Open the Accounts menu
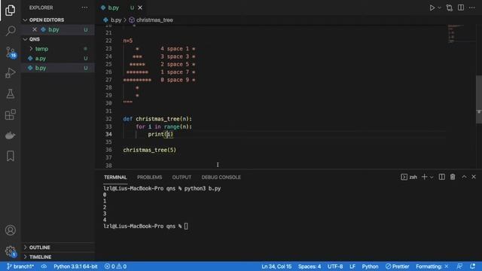 point(10,230)
